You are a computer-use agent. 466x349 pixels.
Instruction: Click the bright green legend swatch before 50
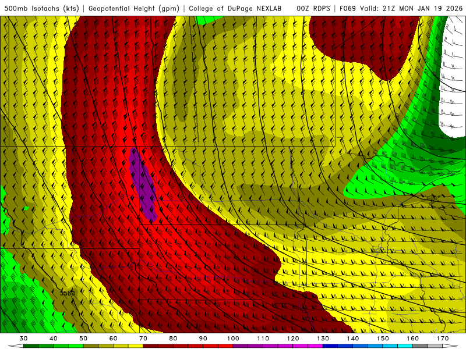click(x=76, y=346)
